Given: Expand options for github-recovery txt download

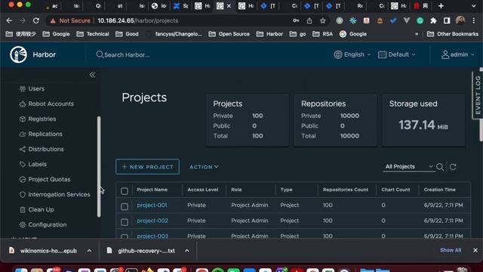Looking at the screenshot, I should [186, 251].
